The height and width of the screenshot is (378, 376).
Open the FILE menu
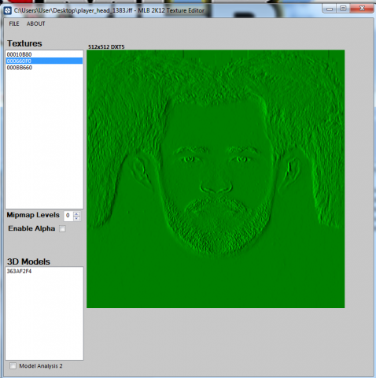[x=14, y=24]
